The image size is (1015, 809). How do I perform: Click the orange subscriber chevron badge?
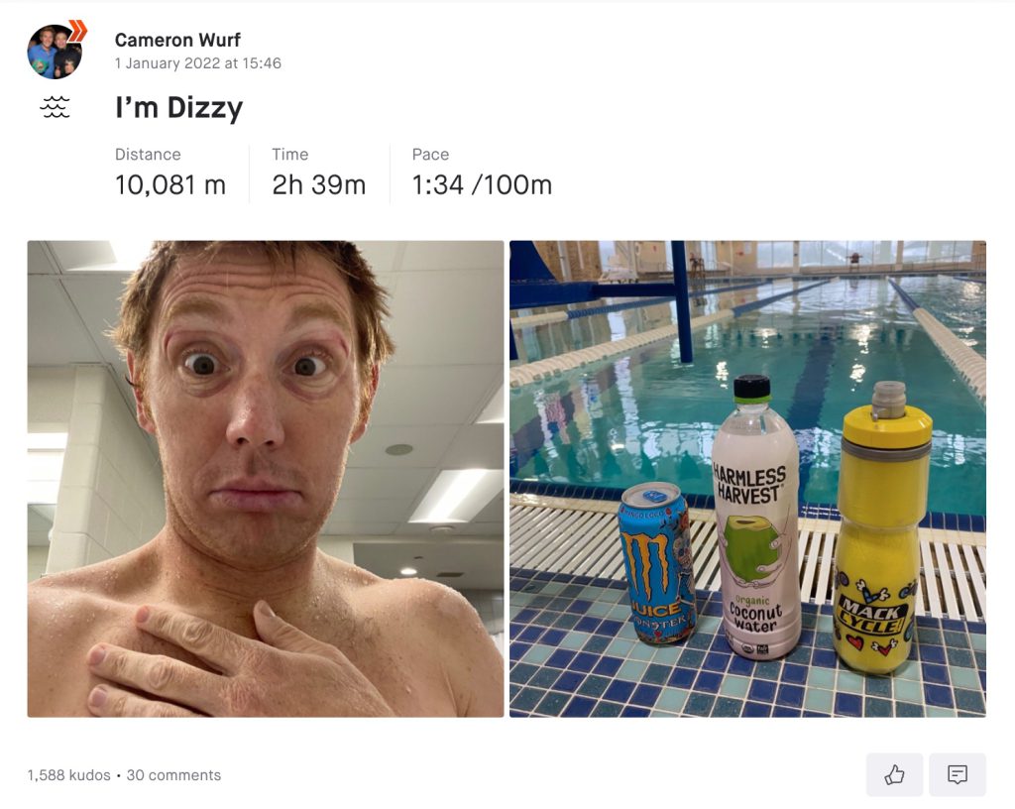(77, 30)
